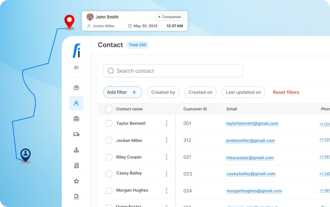Click the person icon beside Jordan Miller card text
Screen dimensions: 330x207
(x=89, y=26)
